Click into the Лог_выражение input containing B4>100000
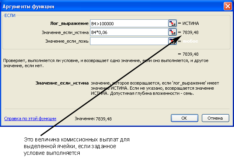The image size is (234, 158). [129, 23]
